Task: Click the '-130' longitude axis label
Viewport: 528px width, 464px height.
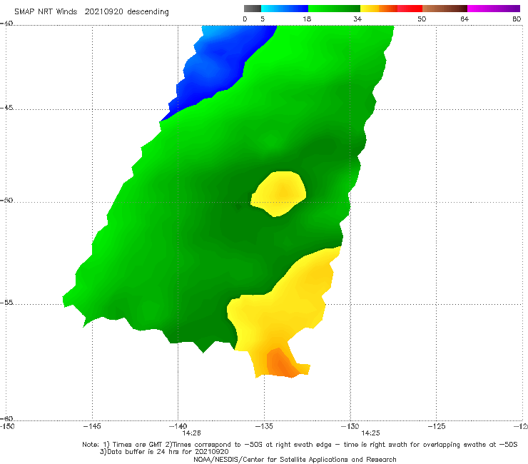Action: [x=350, y=426]
